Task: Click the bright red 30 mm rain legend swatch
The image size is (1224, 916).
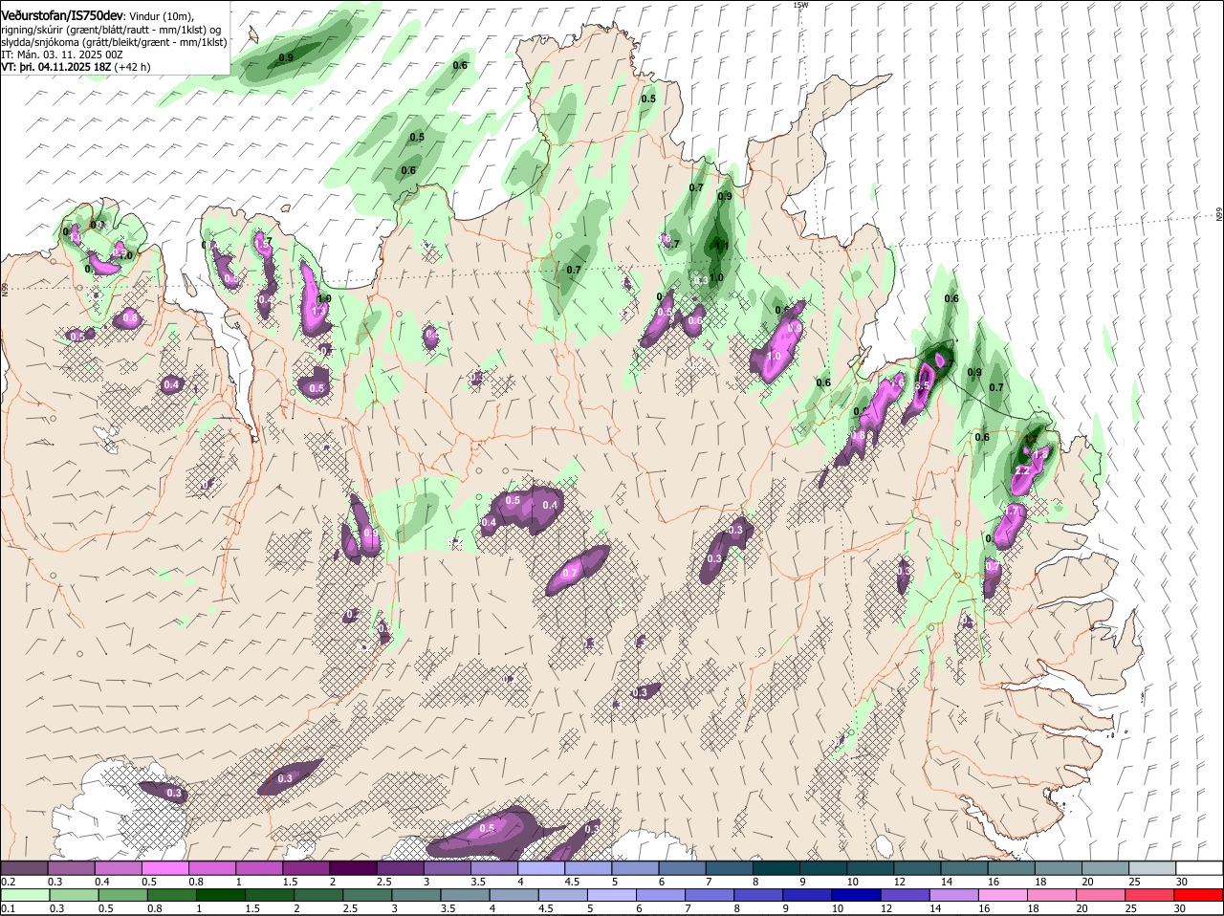Action: [1200, 895]
